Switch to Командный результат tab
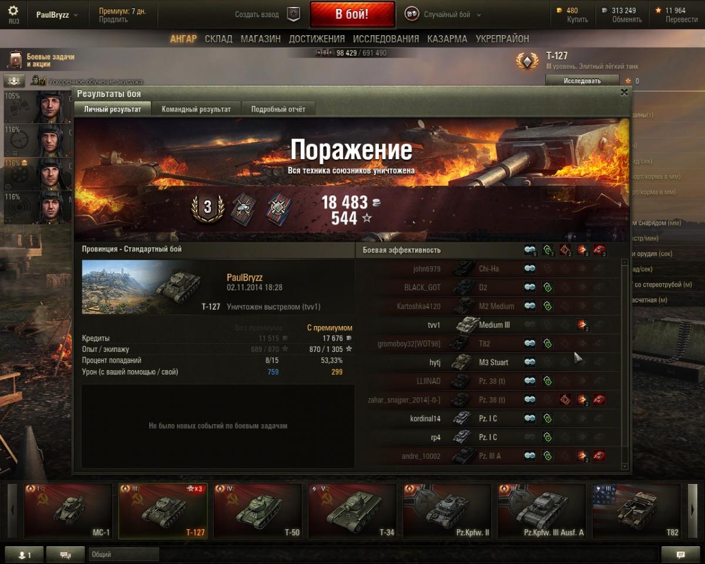This screenshot has height=564, width=705. click(196, 109)
